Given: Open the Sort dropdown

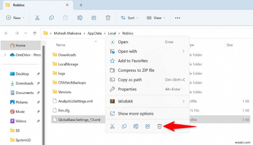Looking at the screenshot, I should pyautogui.click(x=130, y=18).
